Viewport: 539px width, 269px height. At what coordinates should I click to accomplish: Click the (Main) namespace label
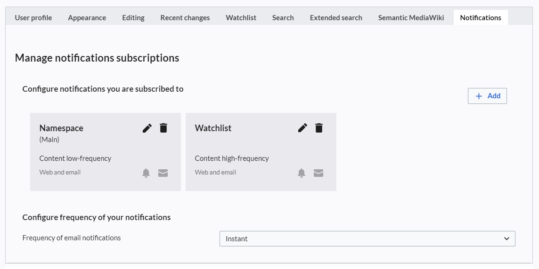pyautogui.click(x=49, y=139)
